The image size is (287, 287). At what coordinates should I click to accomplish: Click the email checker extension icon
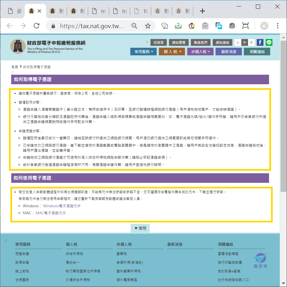coord(178,26)
